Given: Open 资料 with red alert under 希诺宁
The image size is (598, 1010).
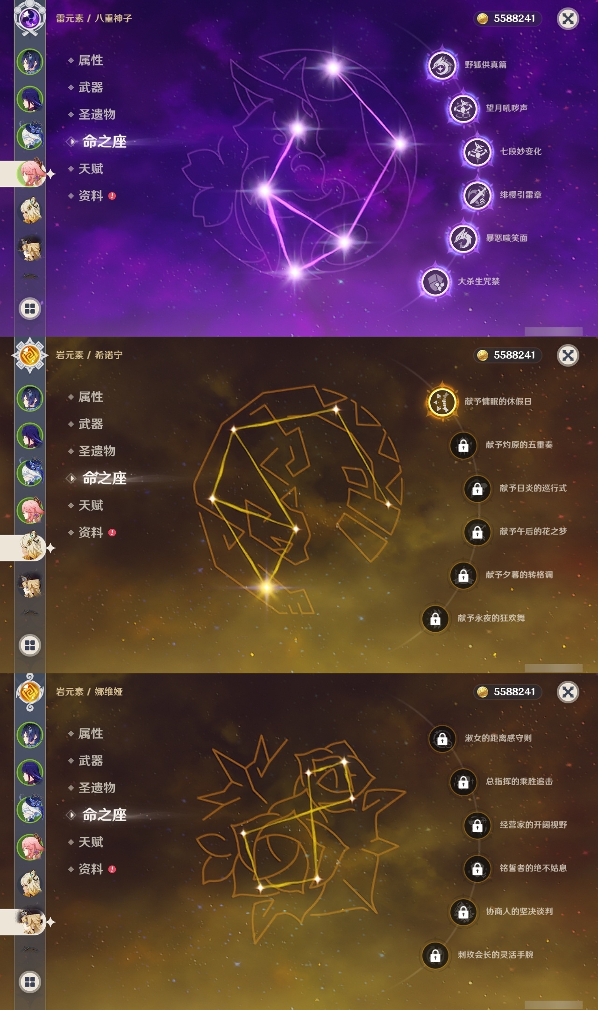Looking at the screenshot, I should [92, 533].
